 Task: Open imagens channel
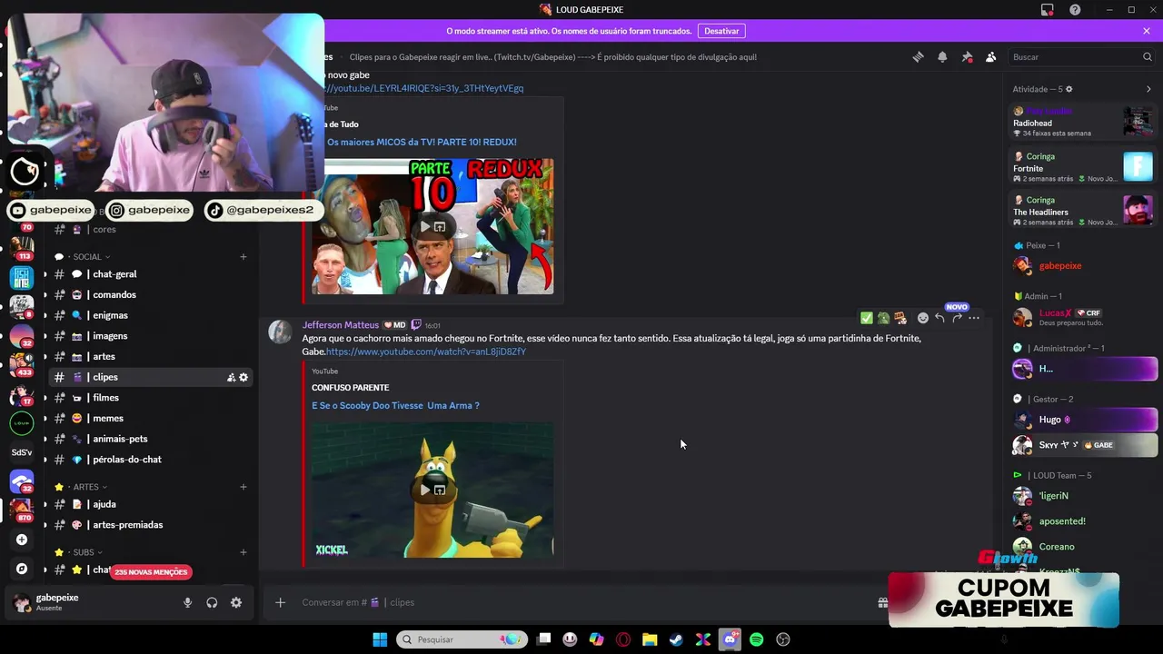(x=150, y=336)
